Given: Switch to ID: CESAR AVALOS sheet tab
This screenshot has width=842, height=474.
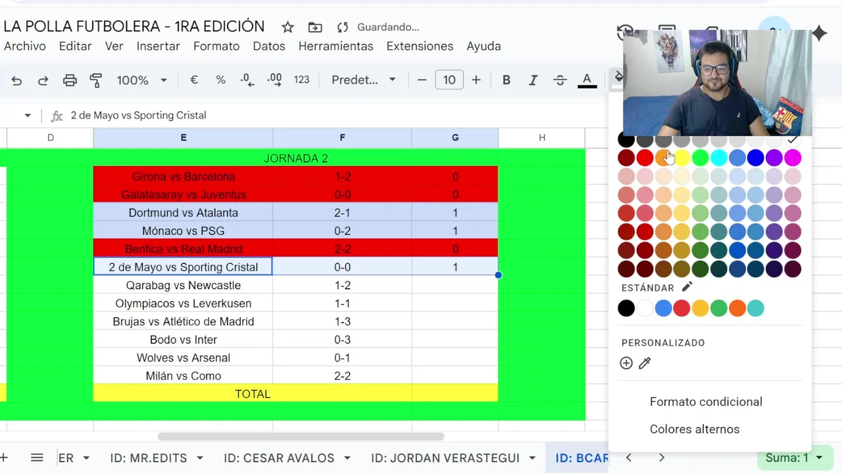Looking at the screenshot, I should pyautogui.click(x=279, y=458).
